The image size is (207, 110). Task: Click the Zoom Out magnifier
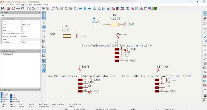tap(62, 9)
